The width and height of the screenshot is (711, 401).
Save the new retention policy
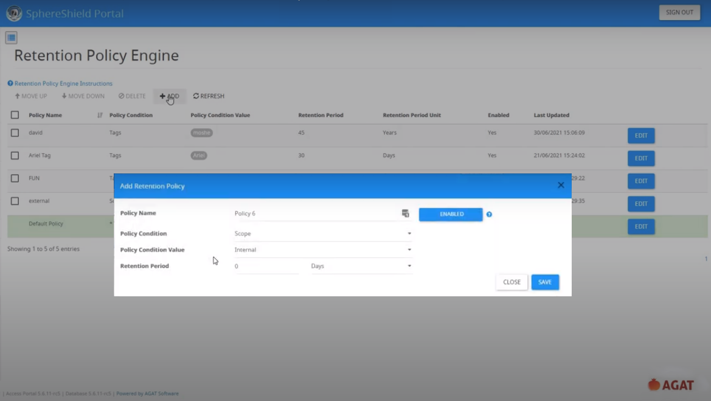[x=545, y=282]
